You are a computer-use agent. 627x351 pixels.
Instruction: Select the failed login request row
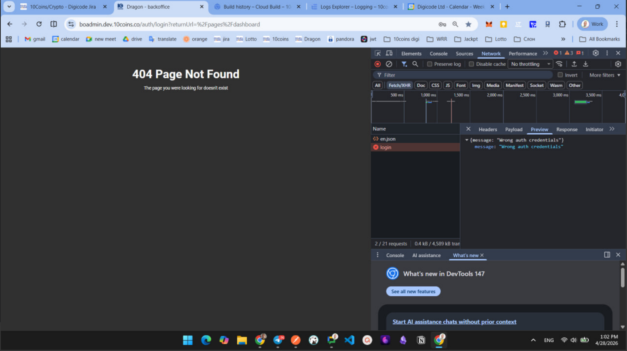click(415, 147)
